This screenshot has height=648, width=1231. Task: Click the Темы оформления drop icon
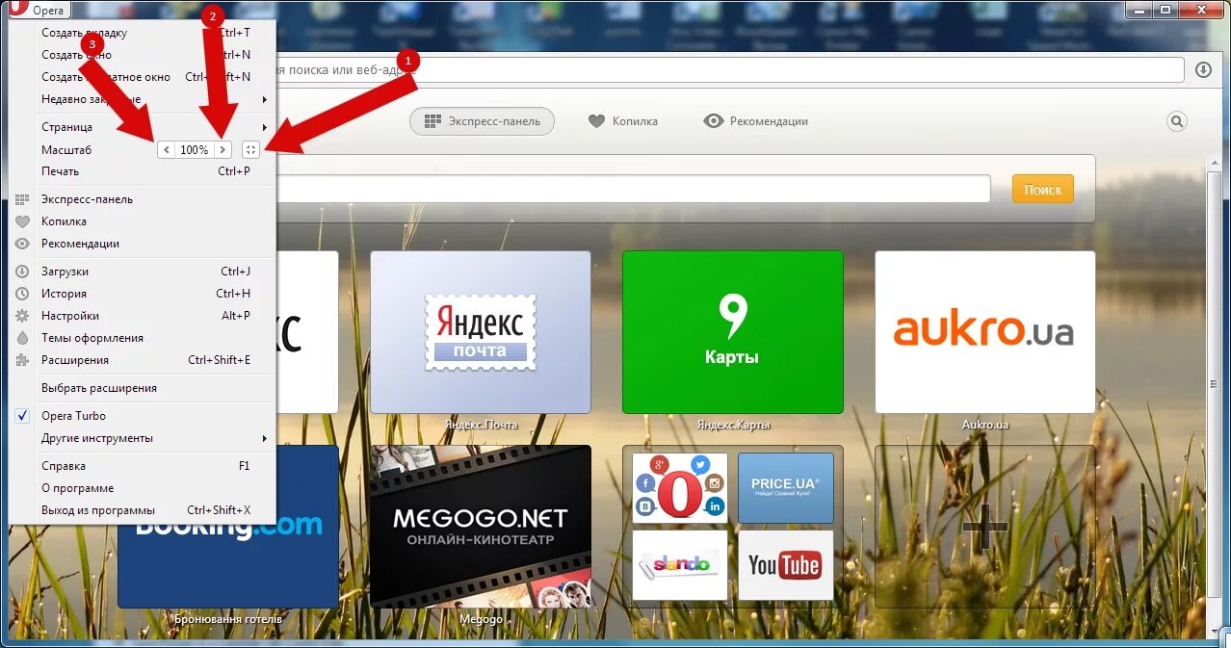(22, 338)
